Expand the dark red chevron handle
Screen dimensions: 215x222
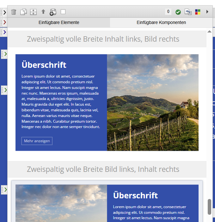4,22
